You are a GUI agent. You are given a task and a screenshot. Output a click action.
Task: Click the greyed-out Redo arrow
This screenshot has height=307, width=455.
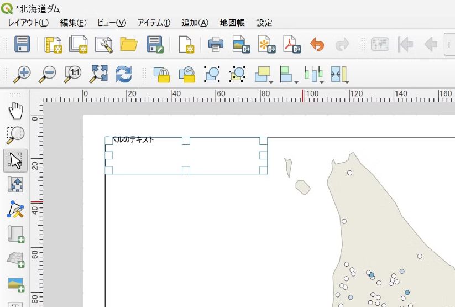click(x=342, y=44)
